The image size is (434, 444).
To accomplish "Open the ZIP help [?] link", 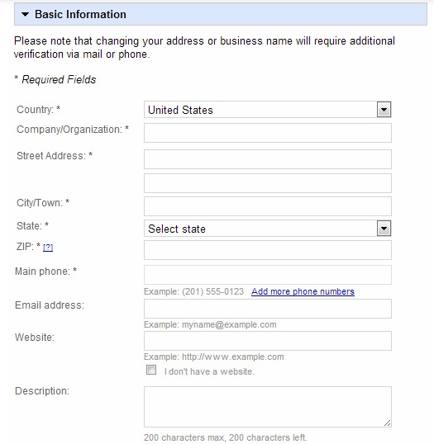I will coord(48,248).
